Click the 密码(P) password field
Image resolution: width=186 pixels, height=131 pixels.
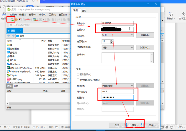pyautogui.click(x=118, y=97)
